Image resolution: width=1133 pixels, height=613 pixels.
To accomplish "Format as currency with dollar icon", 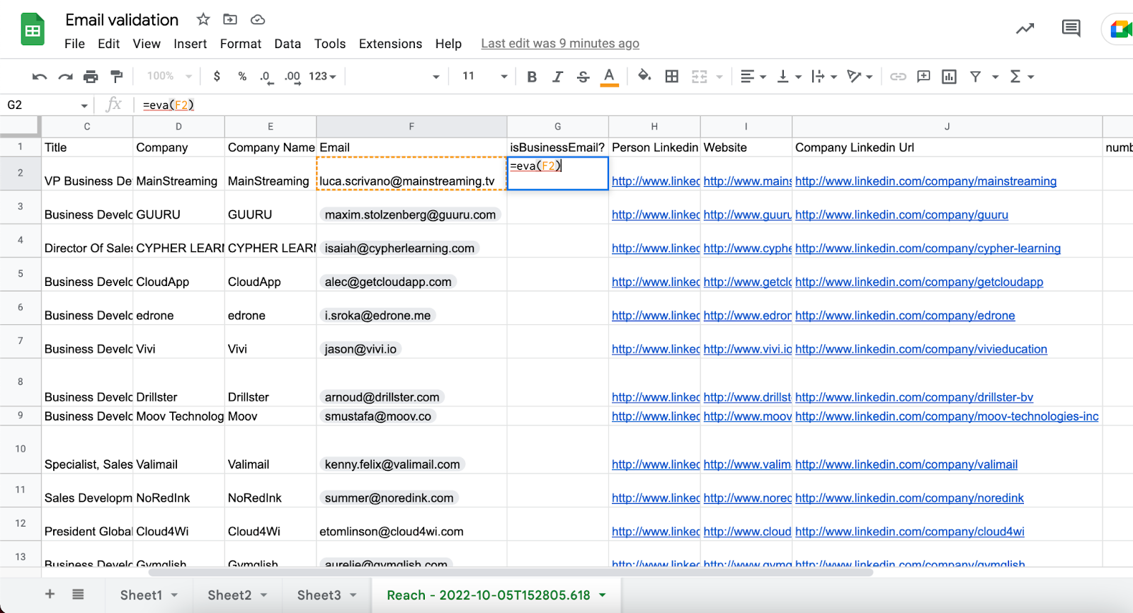I will coord(217,76).
